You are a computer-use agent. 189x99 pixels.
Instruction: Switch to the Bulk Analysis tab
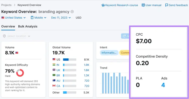point(28,26)
